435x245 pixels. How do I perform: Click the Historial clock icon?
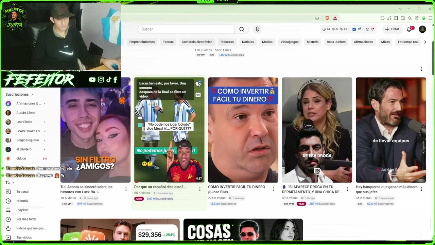[8, 201]
